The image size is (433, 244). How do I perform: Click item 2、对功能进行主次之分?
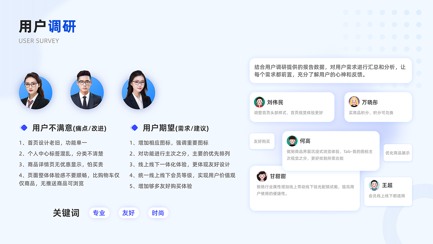pyautogui.click(x=180, y=154)
